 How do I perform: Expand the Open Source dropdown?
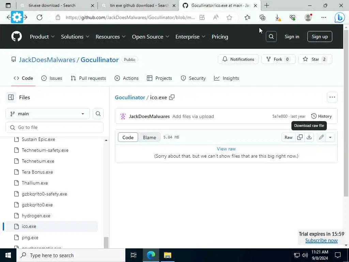150,37
